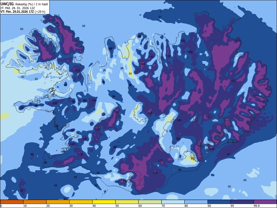Select the 95–99.9 dark indigo legend swatch
Image resolution: width=277 pixels, height=208 pixels.
click(242, 202)
